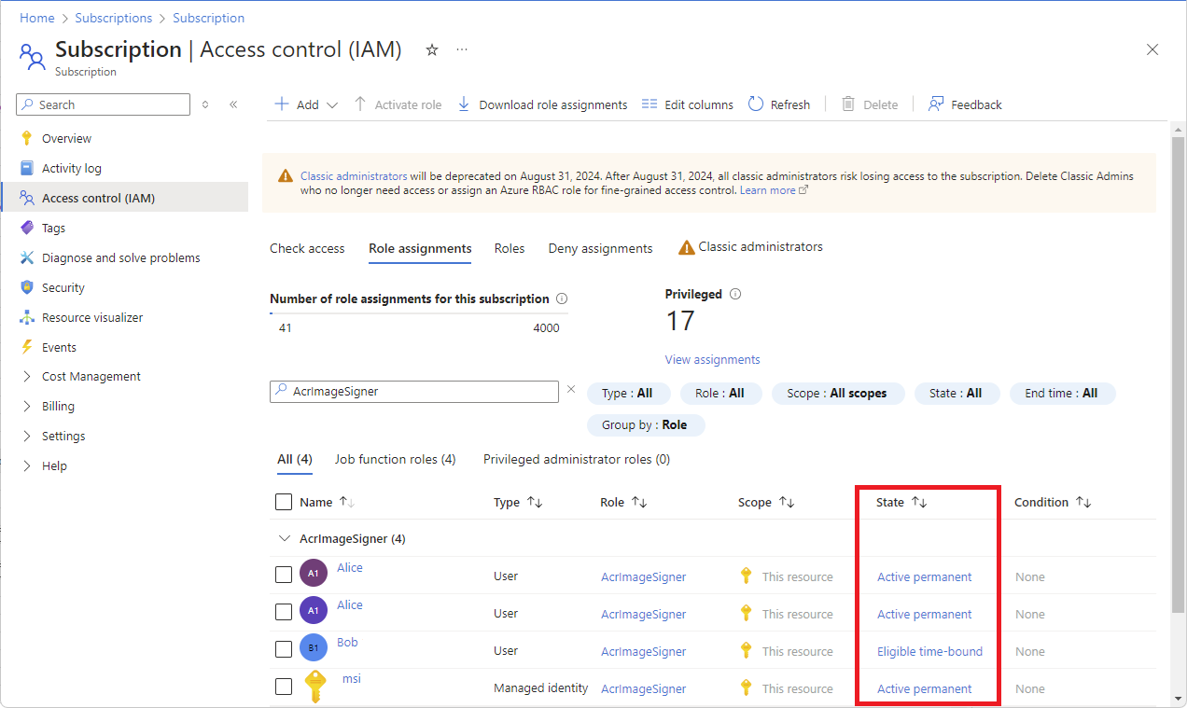Click the Resource visualizer icon
The height and width of the screenshot is (708, 1187).
click(x=27, y=317)
